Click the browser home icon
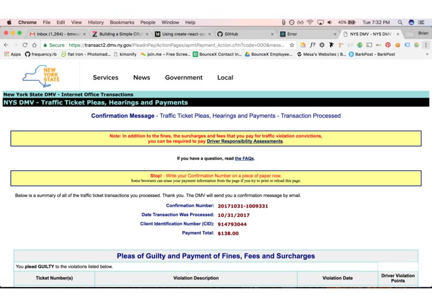Viewport: 432px width, 307px height. coord(34,45)
